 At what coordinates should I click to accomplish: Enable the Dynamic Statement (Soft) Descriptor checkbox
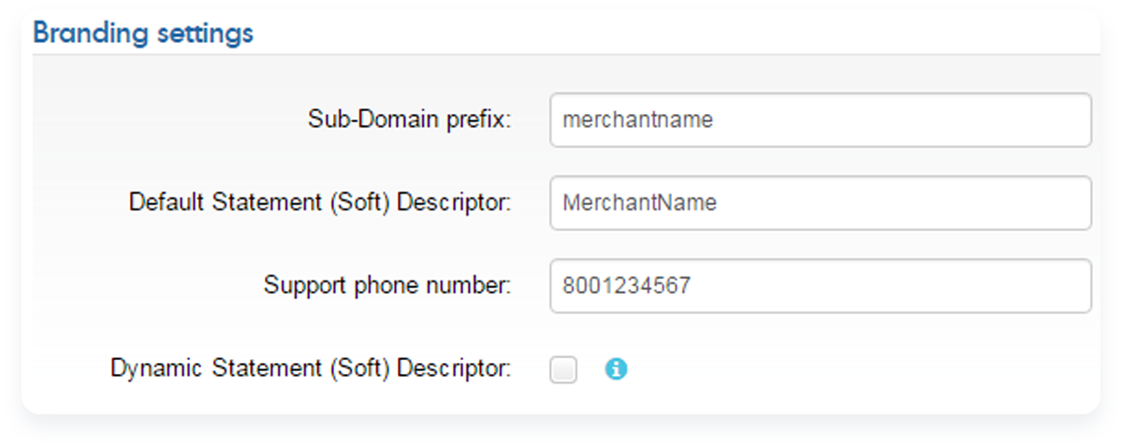pos(563,370)
